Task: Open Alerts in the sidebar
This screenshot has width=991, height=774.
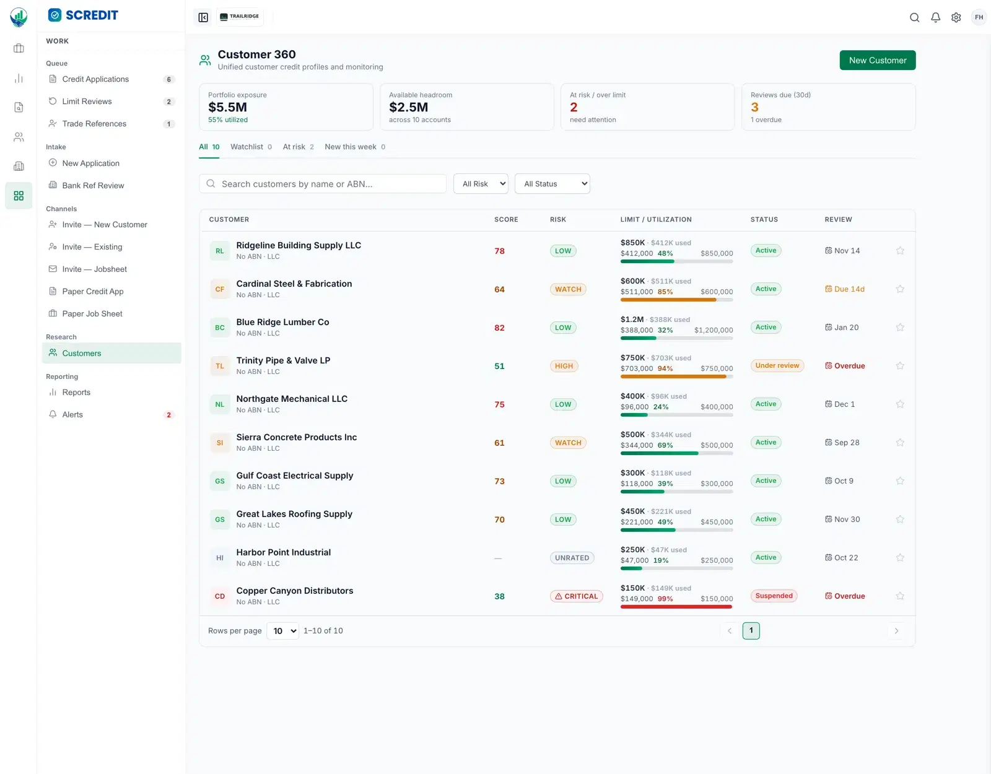Action: coord(111,415)
